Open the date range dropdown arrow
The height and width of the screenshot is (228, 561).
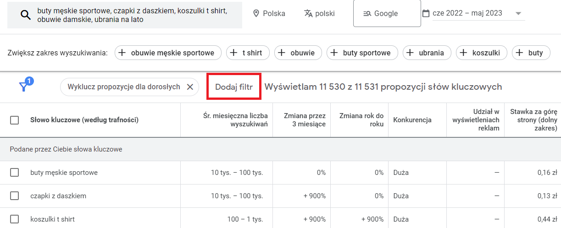[x=518, y=13]
